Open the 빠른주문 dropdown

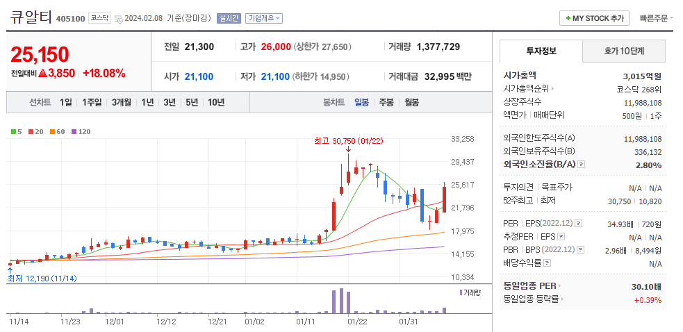click(657, 18)
